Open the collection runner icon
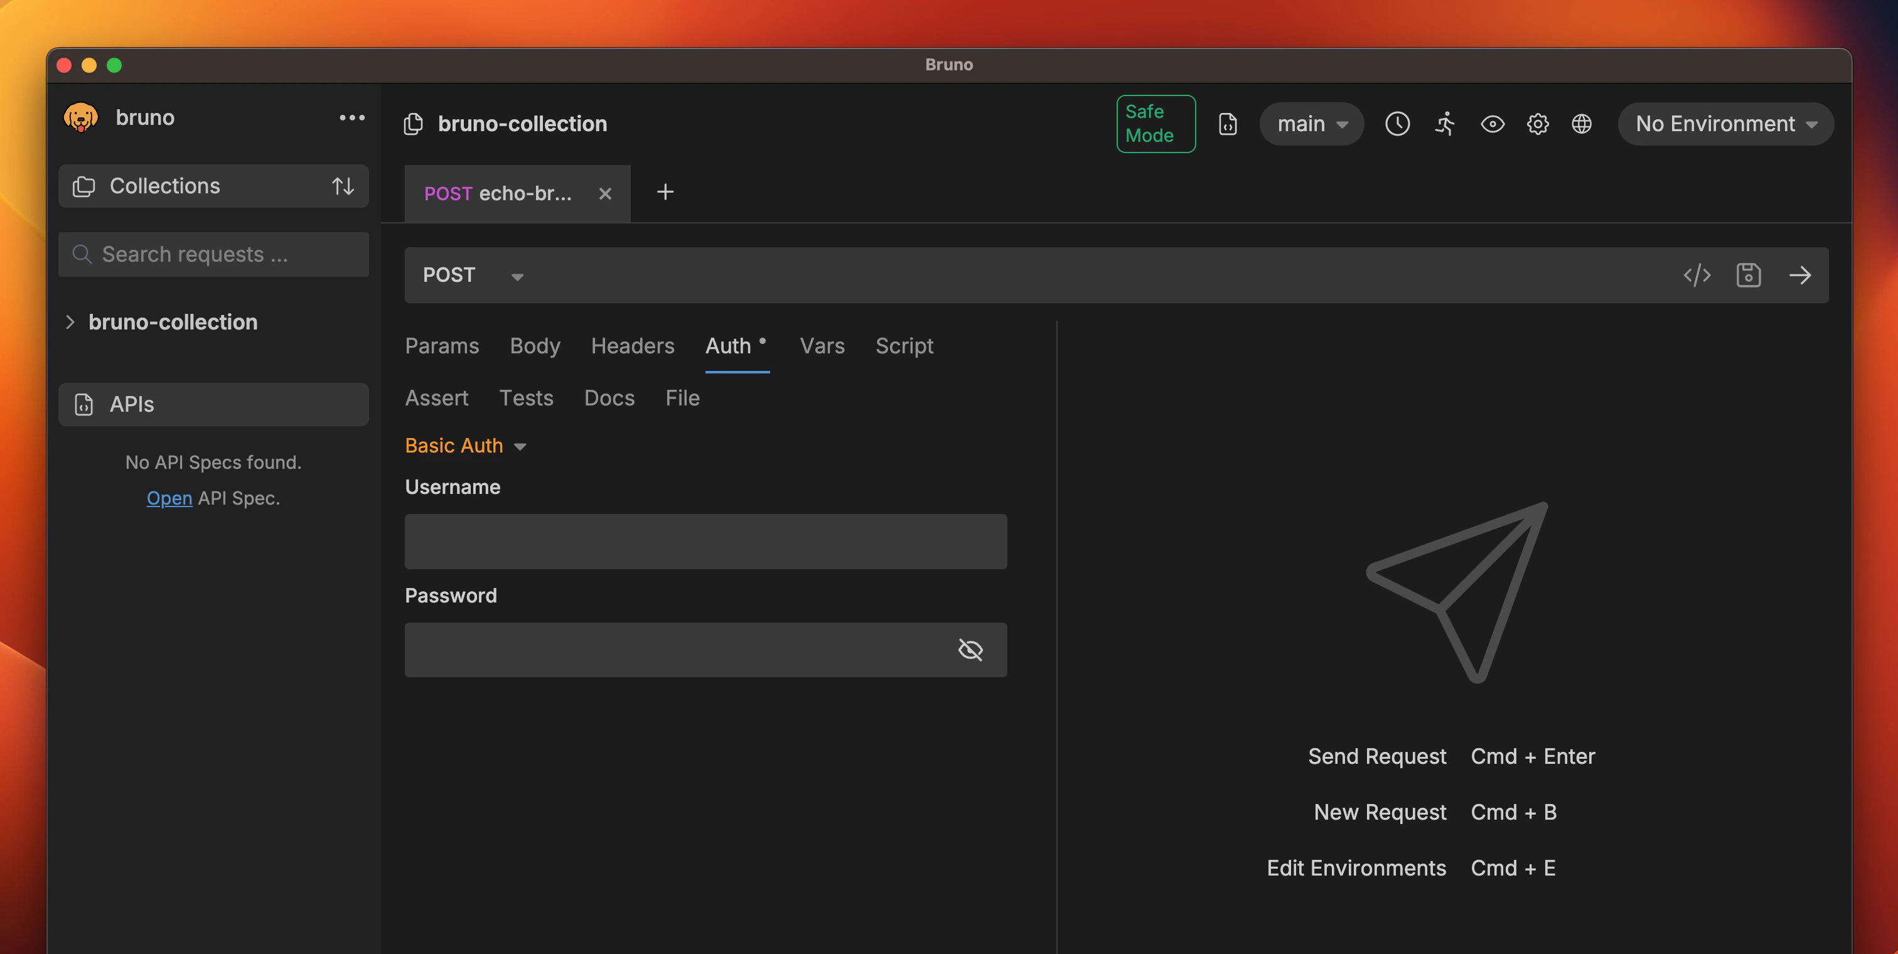The height and width of the screenshot is (954, 1898). point(1445,124)
